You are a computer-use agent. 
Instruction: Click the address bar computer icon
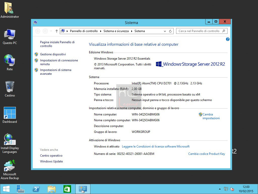(x=63, y=31)
